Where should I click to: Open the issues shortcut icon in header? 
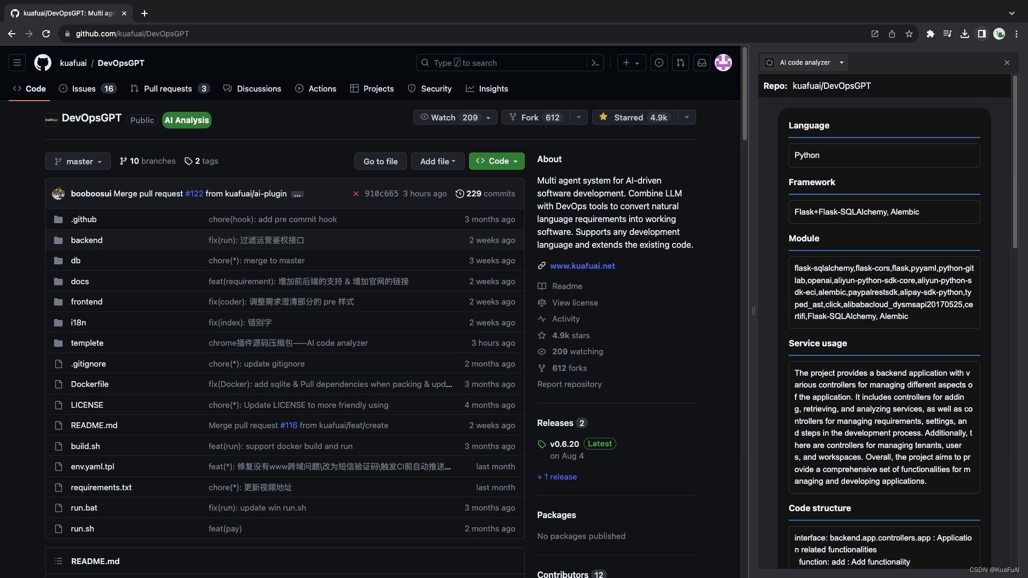tap(659, 63)
